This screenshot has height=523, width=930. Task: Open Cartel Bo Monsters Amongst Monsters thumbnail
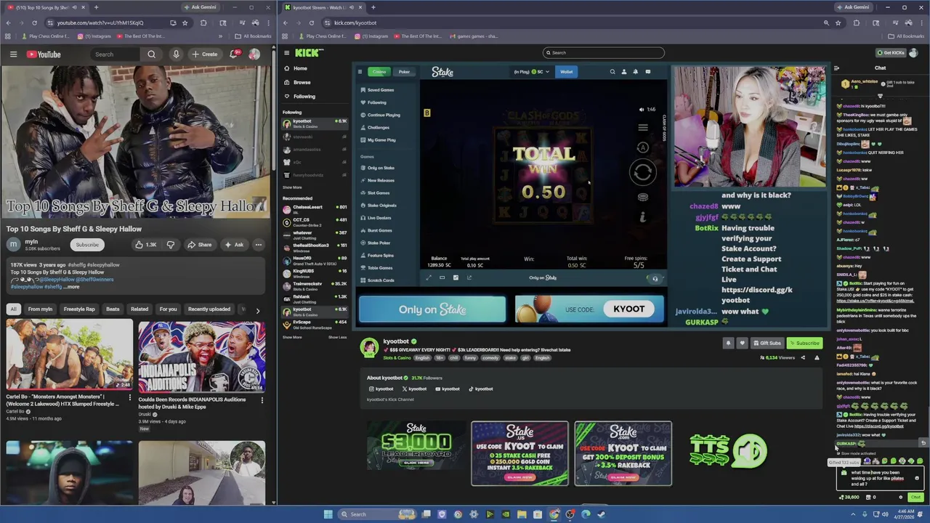click(70, 355)
